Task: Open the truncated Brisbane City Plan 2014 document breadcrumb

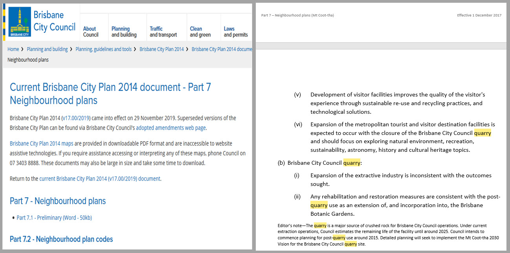Action: pyautogui.click(x=222, y=49)
